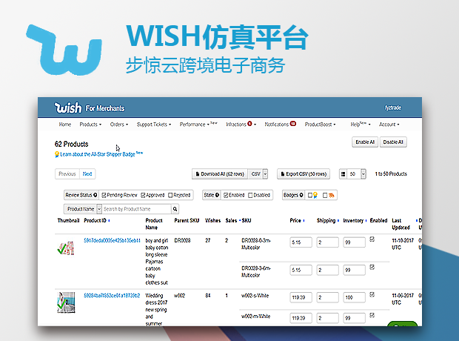
Task: Click the sort icon next to Inventory
Action: [x=366, y=220]
